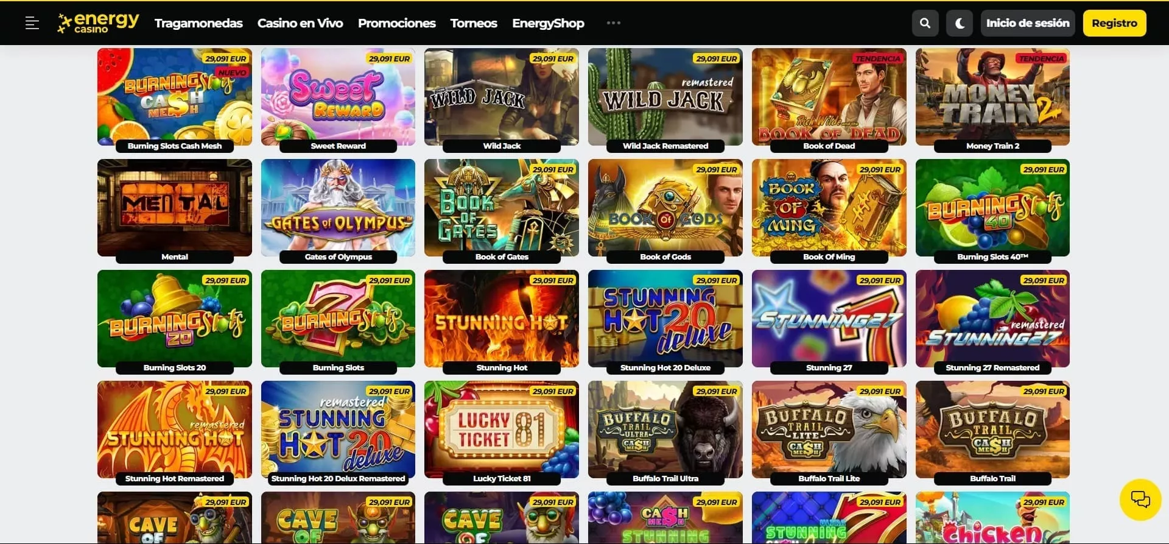Visit the EnergyShop page

[x=548, y=23]
